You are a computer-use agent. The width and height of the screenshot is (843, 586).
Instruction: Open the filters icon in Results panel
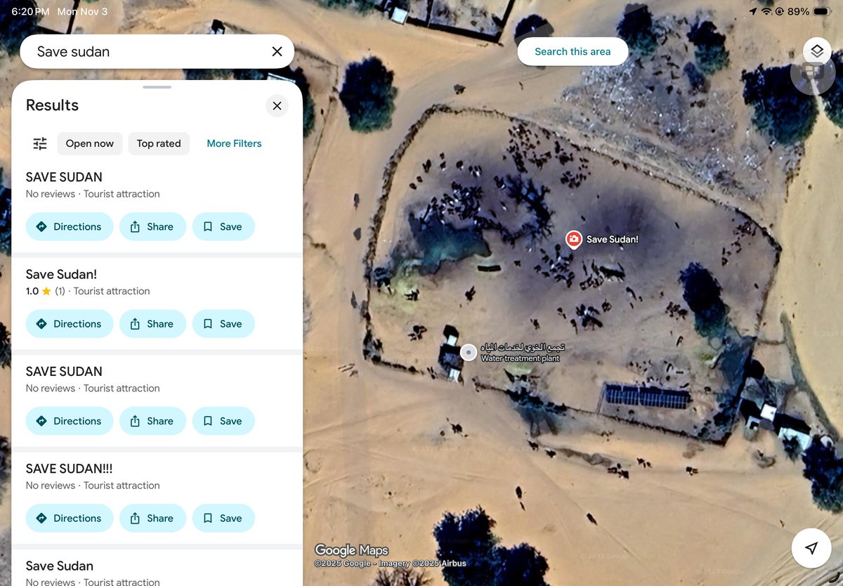39,143
